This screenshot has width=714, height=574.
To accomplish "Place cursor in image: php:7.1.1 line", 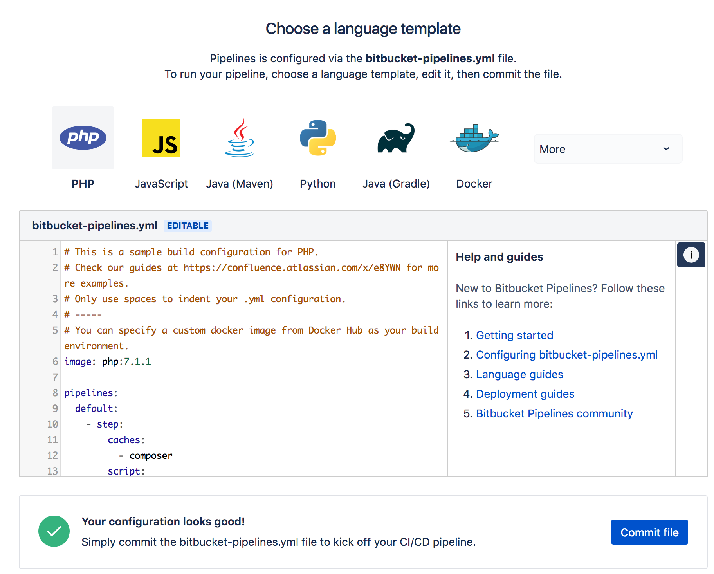I will tap(108, 361).
